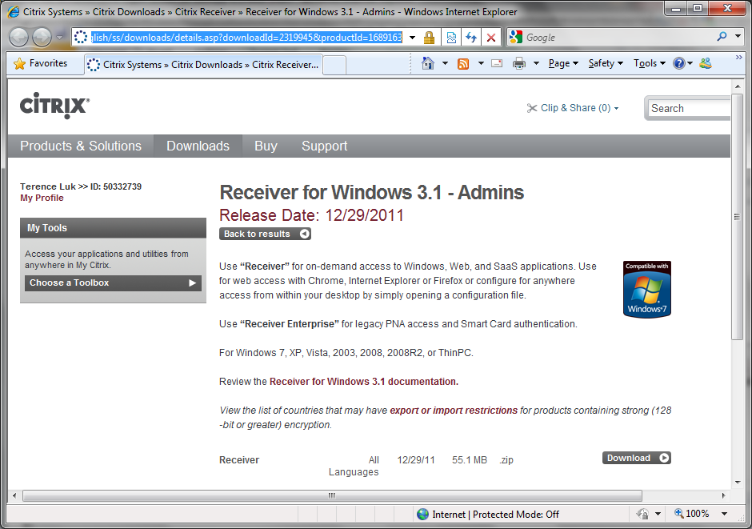Click the horizontal scrollbar left arrow
The image size is (752, 529).
click(14, 495)
